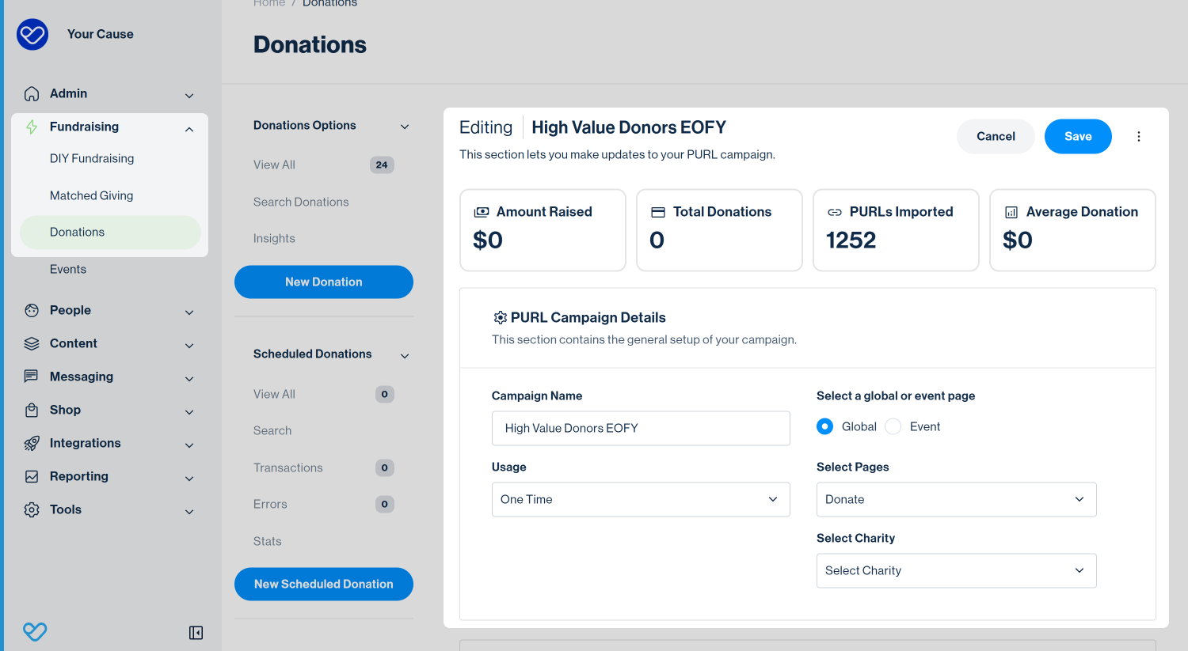Select the Event radio button
Viewport: 1188px width, 651px height.
coord(893,426)
